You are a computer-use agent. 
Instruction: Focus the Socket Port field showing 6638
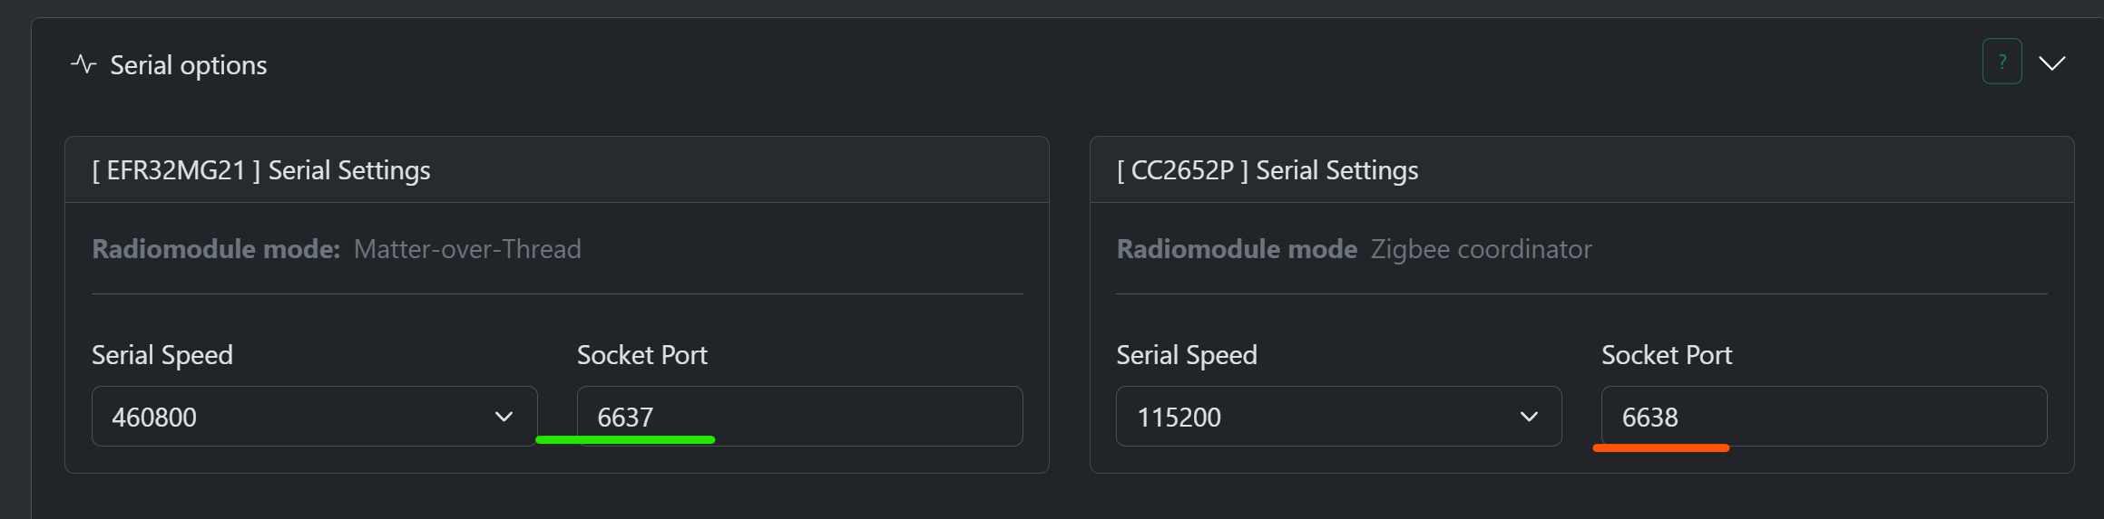1824,417
